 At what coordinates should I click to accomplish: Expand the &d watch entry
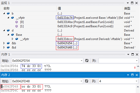coord(4,47)
